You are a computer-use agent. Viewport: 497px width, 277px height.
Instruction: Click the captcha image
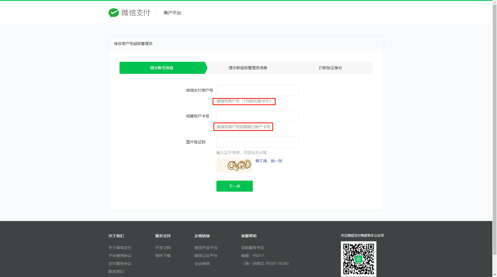(234, 165)
